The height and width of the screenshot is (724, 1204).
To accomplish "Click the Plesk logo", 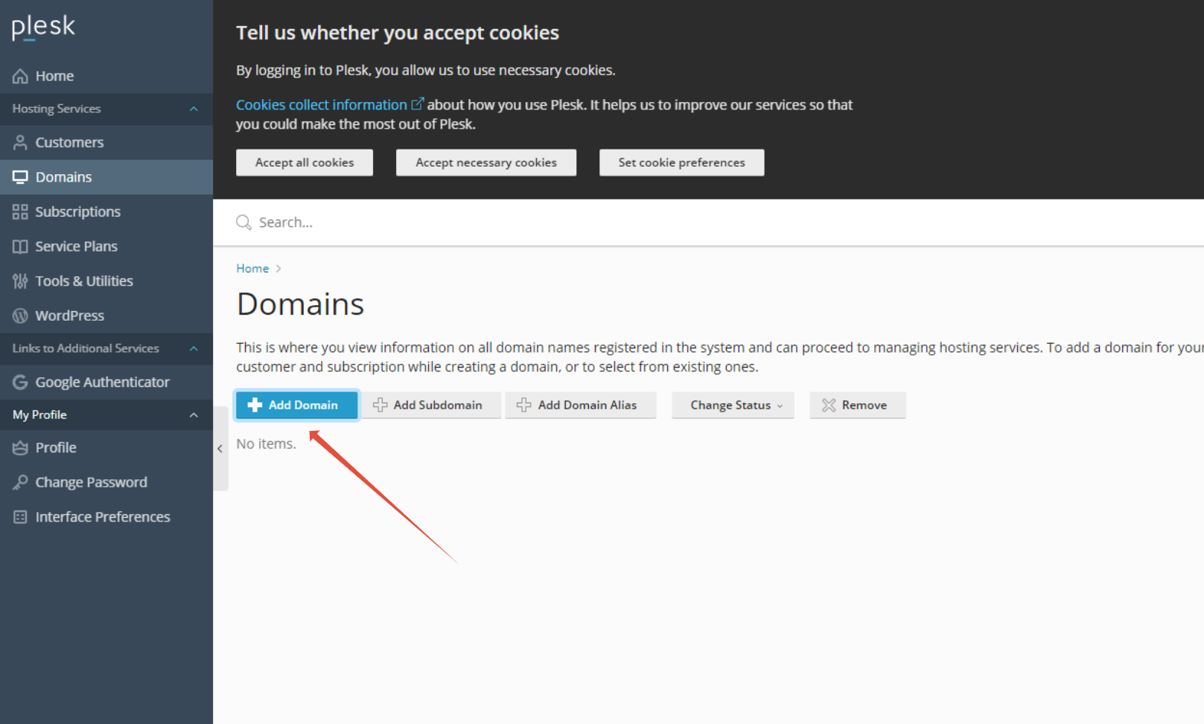I will pos(43,28).
